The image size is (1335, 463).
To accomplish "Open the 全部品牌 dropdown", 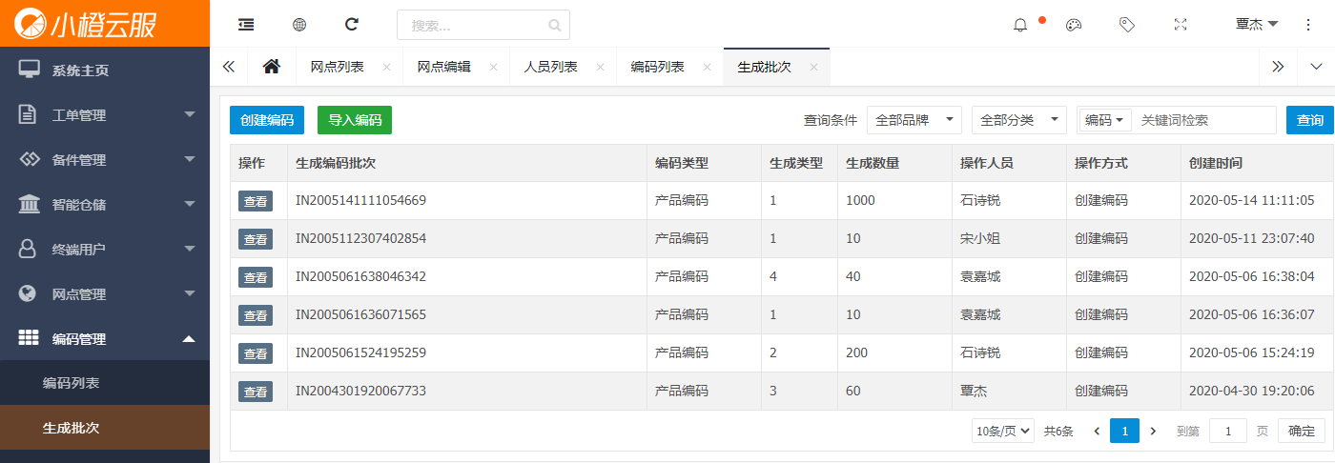I will point(914,120).
